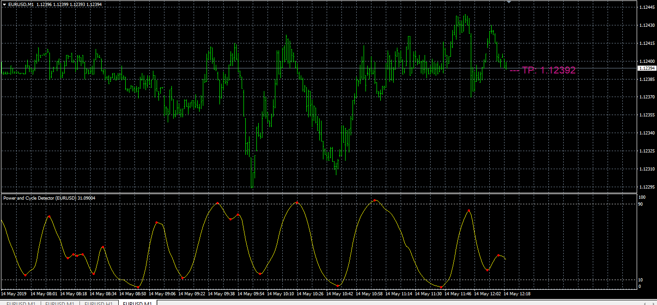
Task: Select the active EURUSD,M1 chart tab
Action: click(x=138, y=303)
